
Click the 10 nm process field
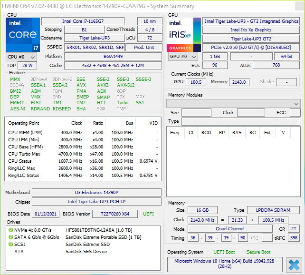click(150, 21)
